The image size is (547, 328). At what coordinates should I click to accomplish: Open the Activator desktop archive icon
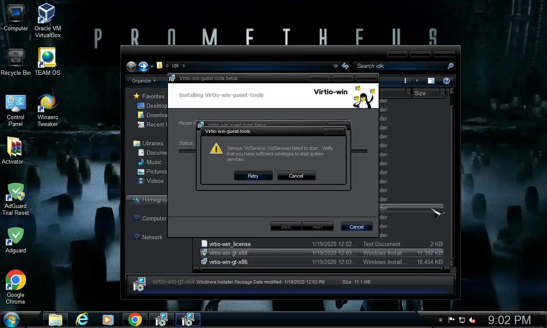16,150
